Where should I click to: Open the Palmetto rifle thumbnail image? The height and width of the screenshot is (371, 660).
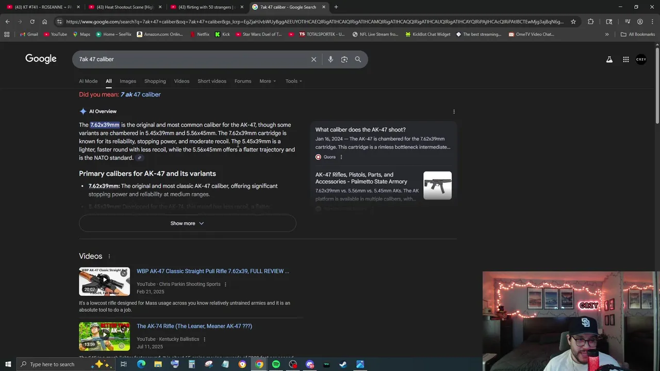(x=437, y=185)
